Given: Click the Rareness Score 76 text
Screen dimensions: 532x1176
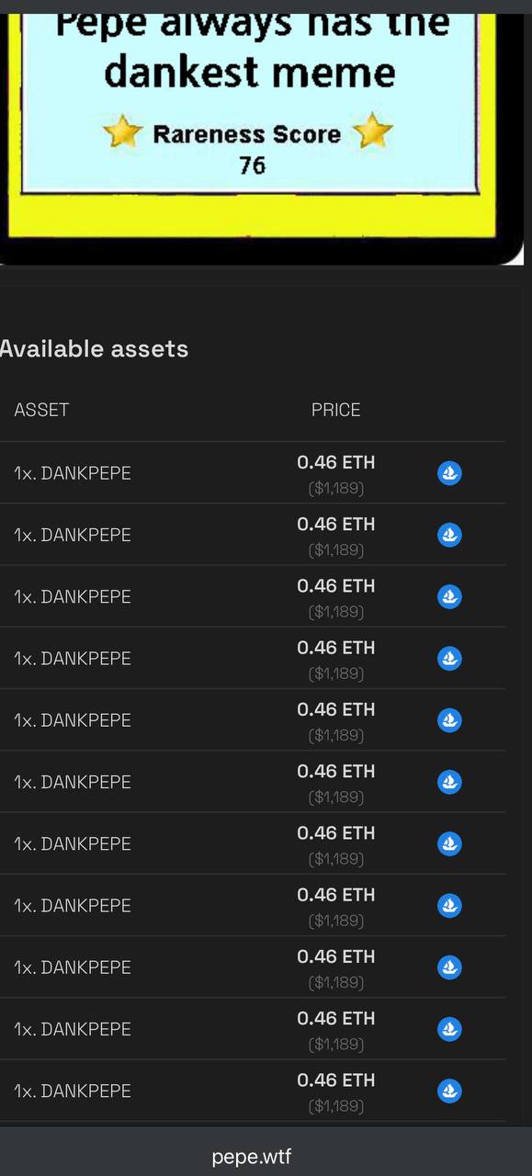Looking at the screenshot, I should 248,149.
